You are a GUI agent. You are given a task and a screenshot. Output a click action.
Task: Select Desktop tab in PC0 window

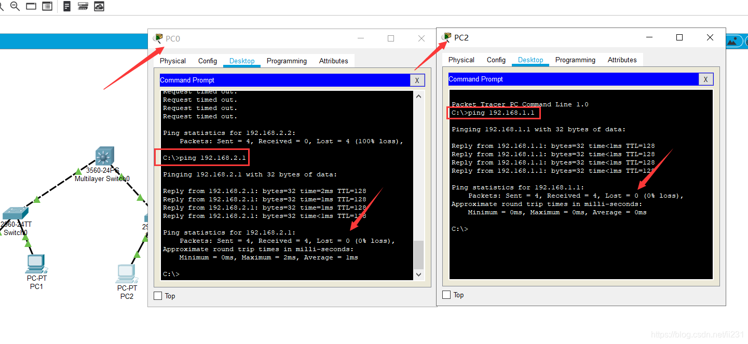(x=242, y=61)
